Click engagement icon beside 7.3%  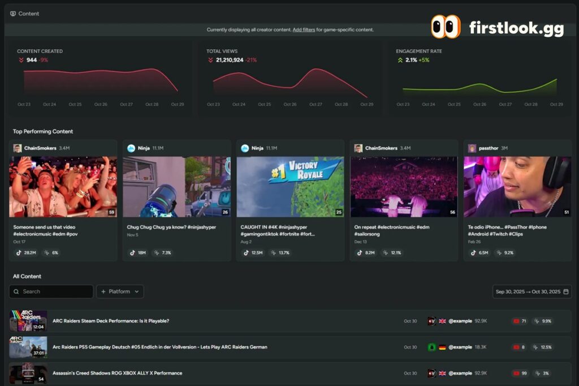click(x=157, y=253)
